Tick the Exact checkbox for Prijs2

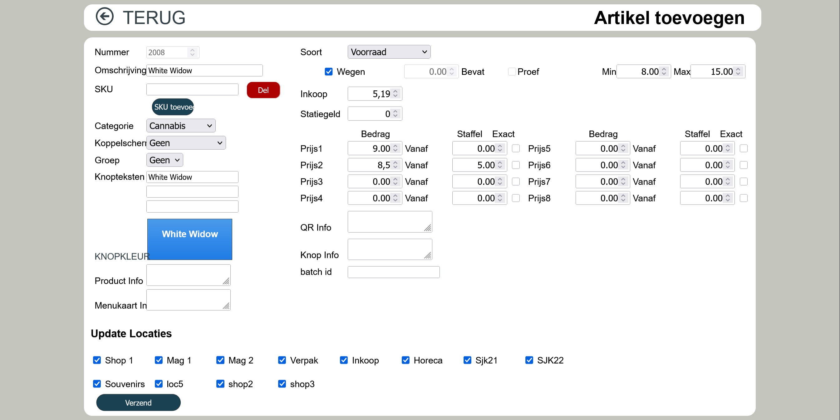coord(516,165)
